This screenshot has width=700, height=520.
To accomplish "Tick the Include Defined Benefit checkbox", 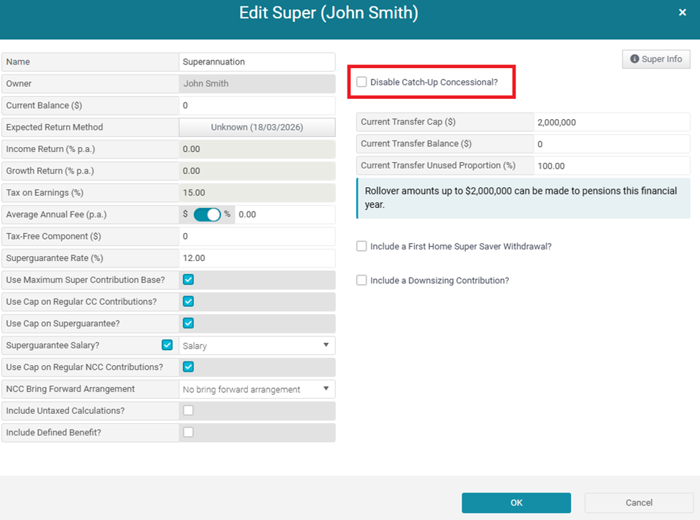I will tap(188, 432).
